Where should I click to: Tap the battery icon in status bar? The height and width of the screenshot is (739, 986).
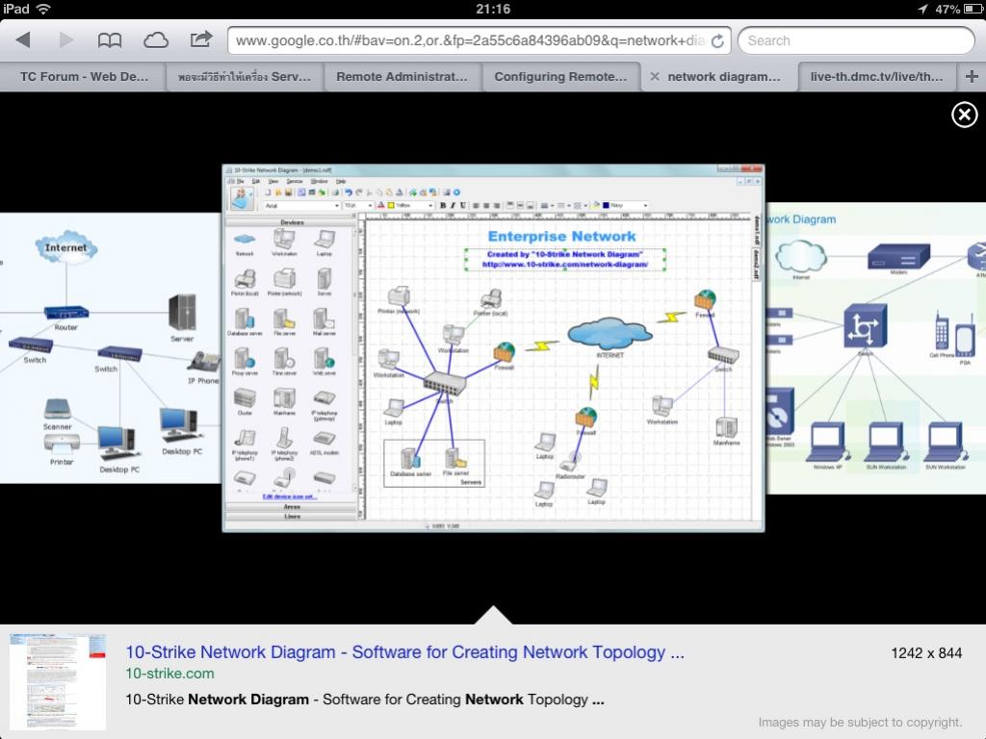pos(974,9)
